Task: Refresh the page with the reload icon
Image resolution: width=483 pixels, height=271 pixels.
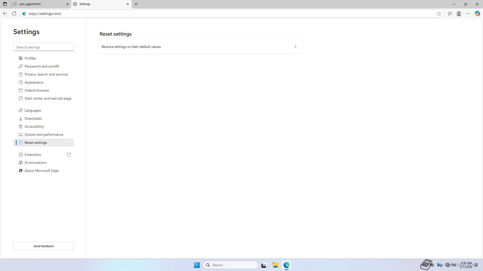Action: 14,14
